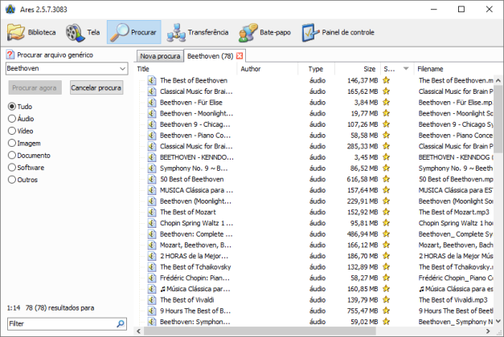This screenshot has width=504, height=337.
Task: Open the Transferência transfers section
Action: 198,32
